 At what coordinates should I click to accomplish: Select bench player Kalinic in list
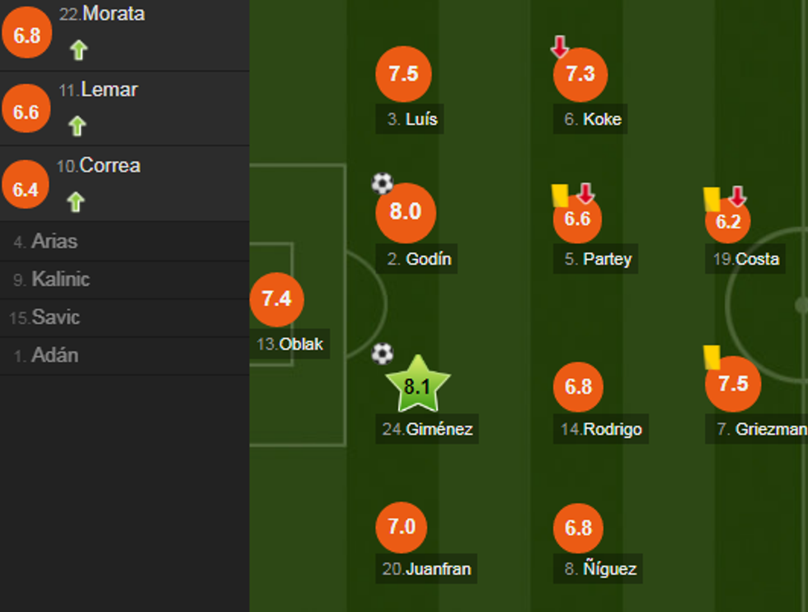click(x=59, y=280)
